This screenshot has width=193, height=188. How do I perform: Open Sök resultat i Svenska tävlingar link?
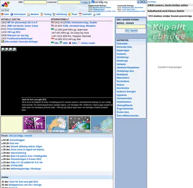tap(21, 42)
